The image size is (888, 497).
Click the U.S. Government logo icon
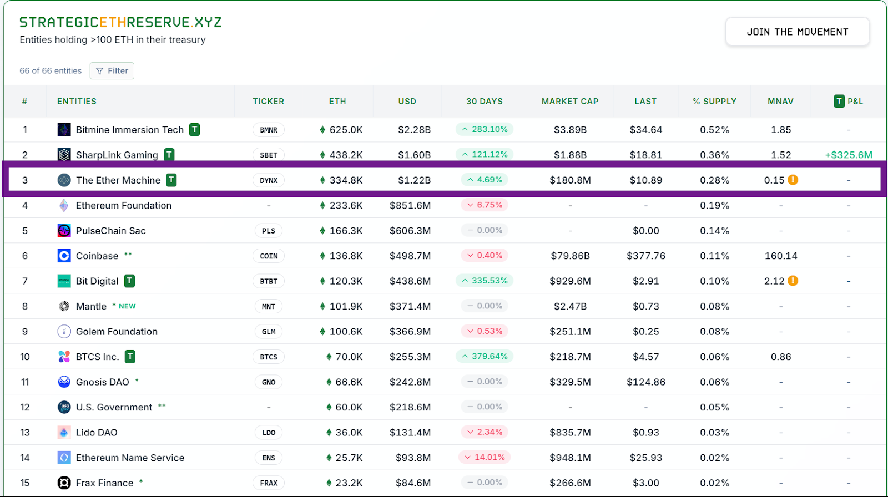point(64,407)
